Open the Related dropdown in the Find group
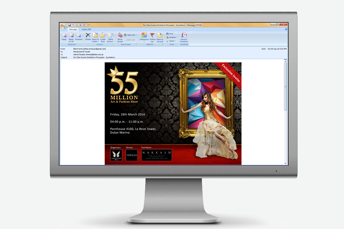 [x=172, y=37]
